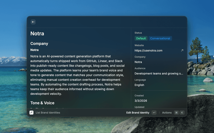This screenshot has height=133, width=214.
Task: Select the English language value
Action: point(139,85)
